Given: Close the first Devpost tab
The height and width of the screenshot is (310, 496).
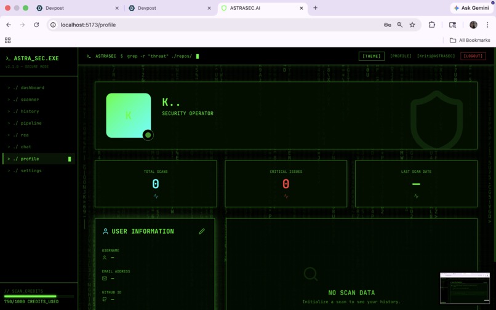Looking at the screenshot, I should coord(117,8).
